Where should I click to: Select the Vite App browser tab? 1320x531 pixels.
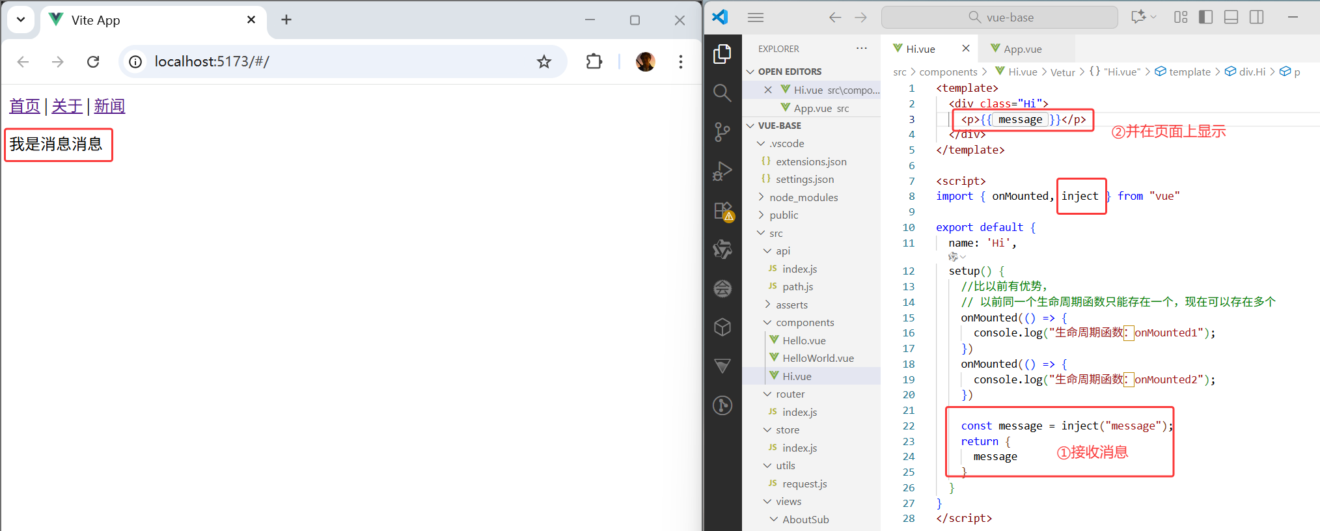[x=154, y=20]
